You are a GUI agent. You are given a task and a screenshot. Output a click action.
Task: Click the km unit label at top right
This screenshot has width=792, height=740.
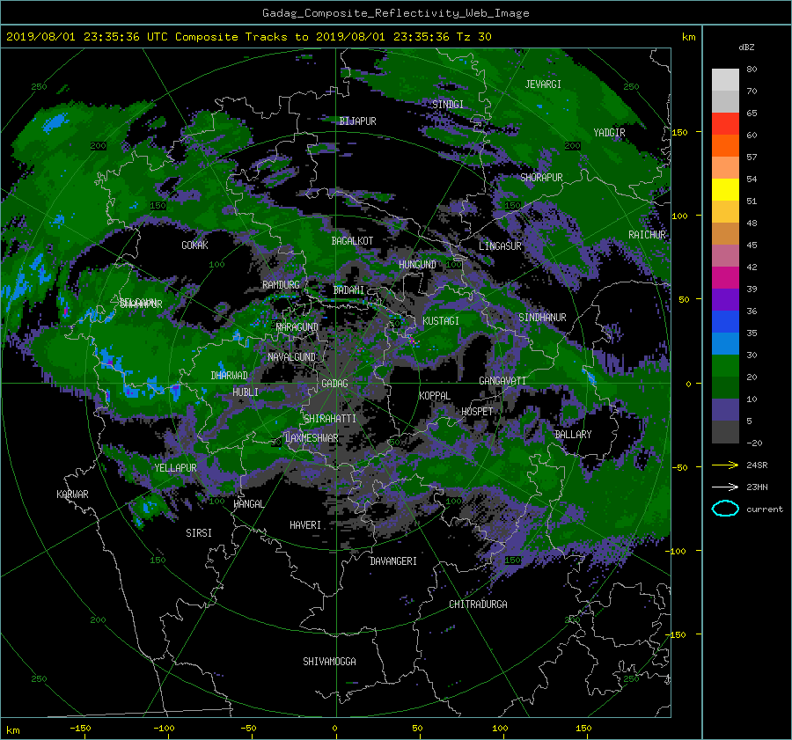(688, 37)
